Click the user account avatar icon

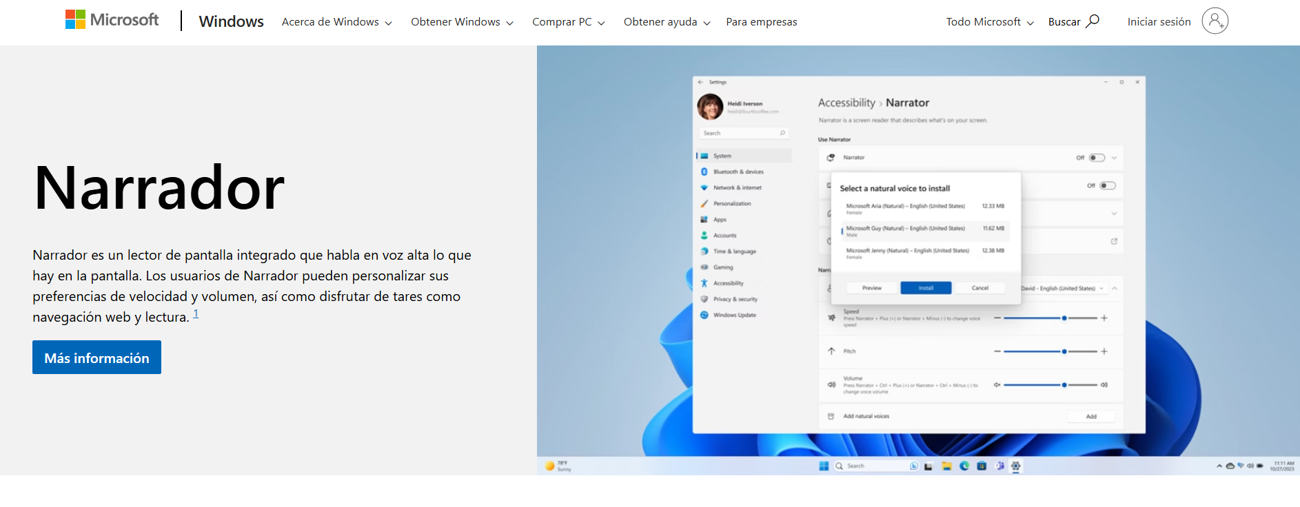click(x=1215, y=21)
